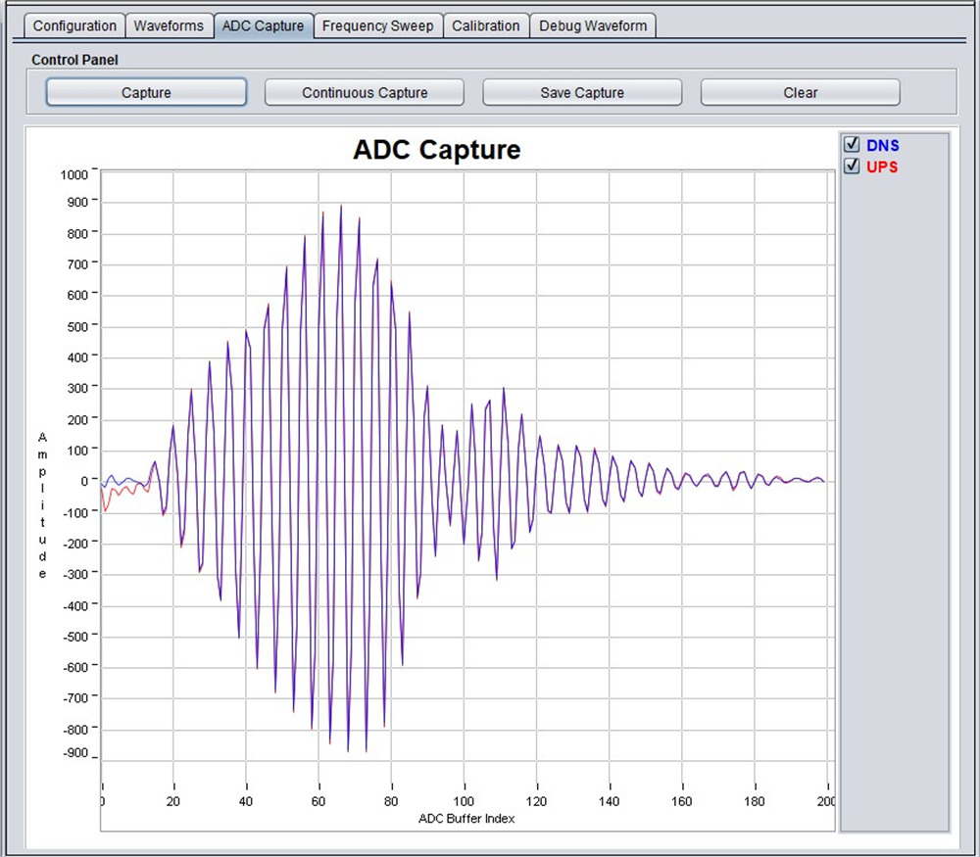The image size is (980, 857).
Task: Start Continuous Capture
Action: point(365,93)
